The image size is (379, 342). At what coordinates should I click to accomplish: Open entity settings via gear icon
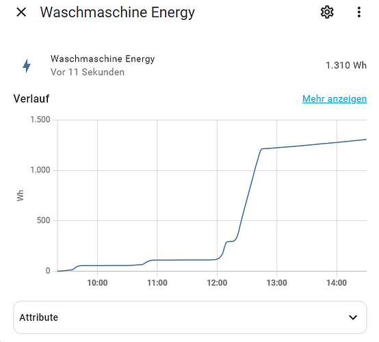[x=327, y=12]
